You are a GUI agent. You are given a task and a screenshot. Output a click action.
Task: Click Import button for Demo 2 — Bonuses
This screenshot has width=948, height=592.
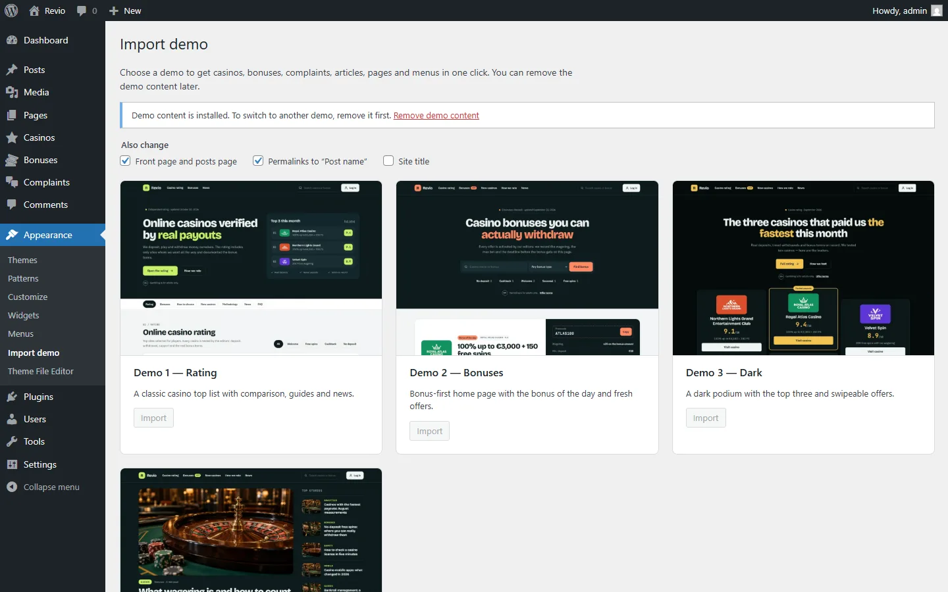[x=430, y=431]
